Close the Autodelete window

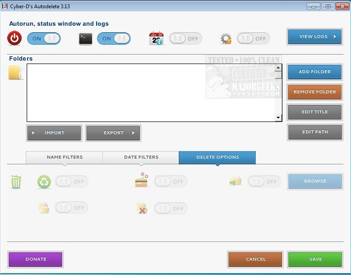342,6
